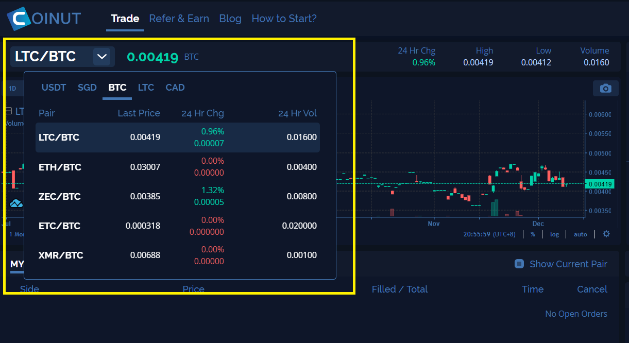Viewport: 629px width, 343px height.
Task: Click ETH/BTC 24 Hr volume 0.00400
Action: click(302, 167)
